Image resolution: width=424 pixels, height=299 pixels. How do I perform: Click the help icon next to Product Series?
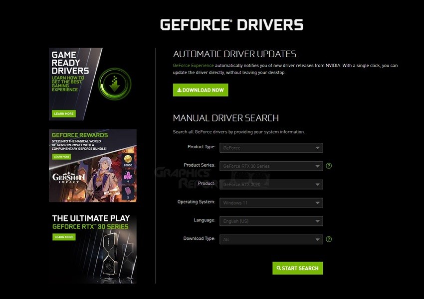[x=329, y=166]
